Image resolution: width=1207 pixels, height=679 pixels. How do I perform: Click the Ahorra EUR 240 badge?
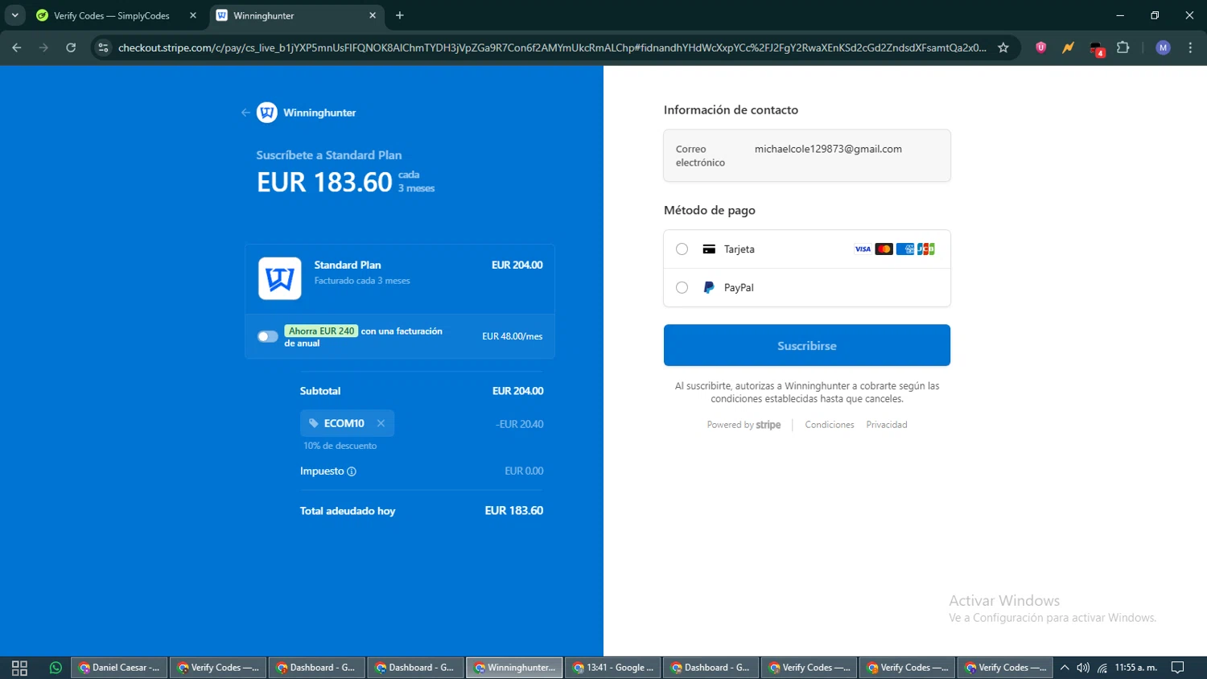[321, 331]
